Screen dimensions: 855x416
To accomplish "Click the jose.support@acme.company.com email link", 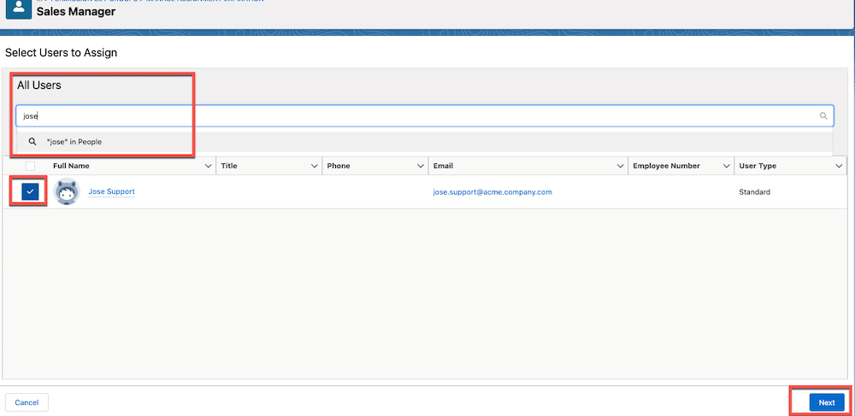I will [492, 192].
